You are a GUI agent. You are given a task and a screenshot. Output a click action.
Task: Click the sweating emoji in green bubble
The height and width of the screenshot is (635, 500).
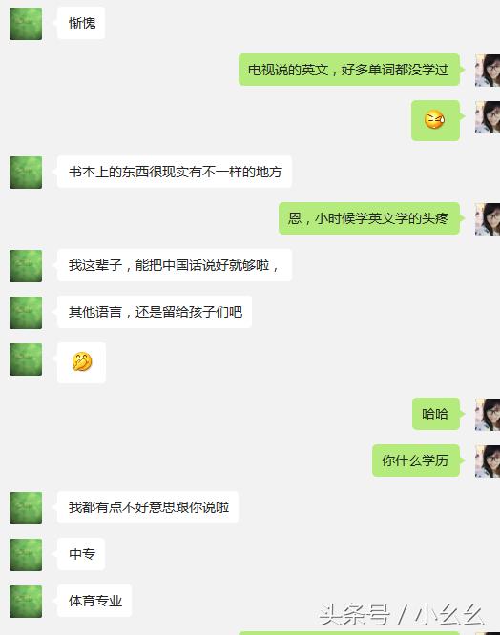coord(435,120)
